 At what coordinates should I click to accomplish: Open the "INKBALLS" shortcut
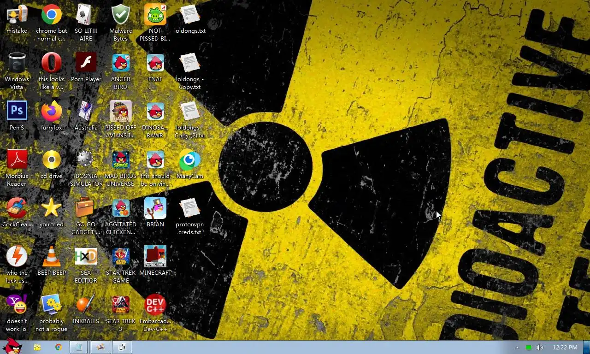pyautogui.click(x=86, y=310)
